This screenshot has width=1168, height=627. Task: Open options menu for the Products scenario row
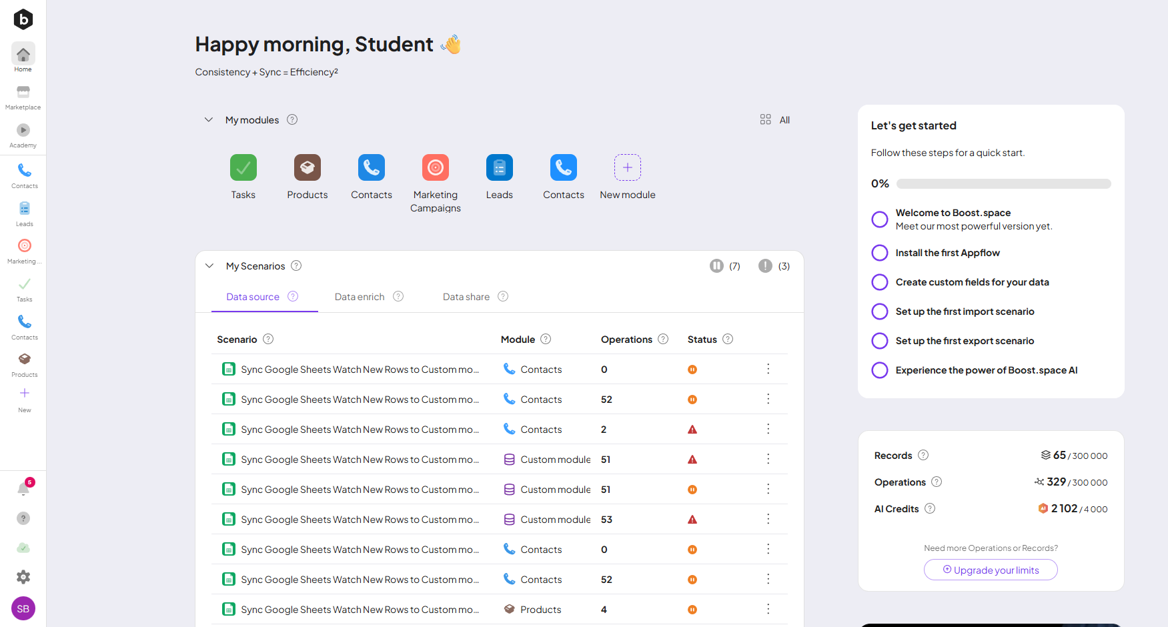coord(768,609)
